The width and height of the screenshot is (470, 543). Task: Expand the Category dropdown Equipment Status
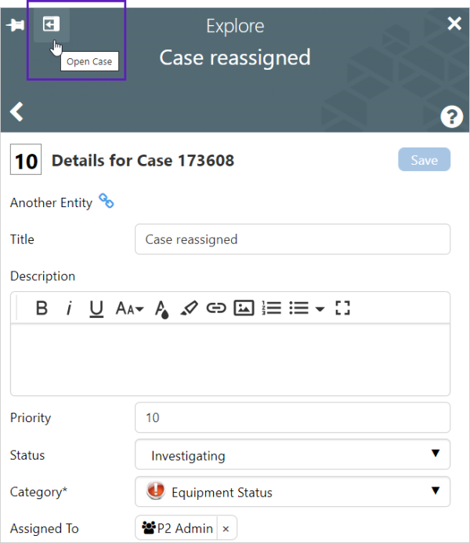(292, 493)
